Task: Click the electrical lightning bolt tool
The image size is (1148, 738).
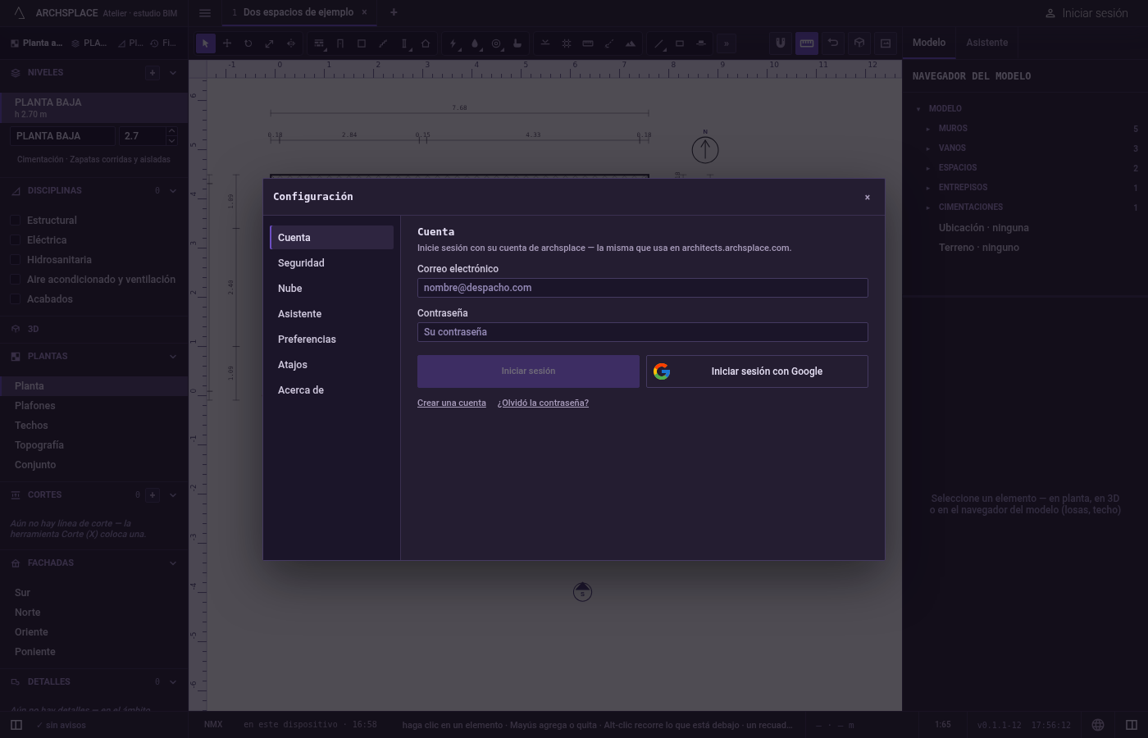Action: point(453,43)
